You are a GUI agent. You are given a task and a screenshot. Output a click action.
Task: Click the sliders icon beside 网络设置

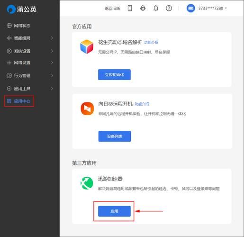9,63
